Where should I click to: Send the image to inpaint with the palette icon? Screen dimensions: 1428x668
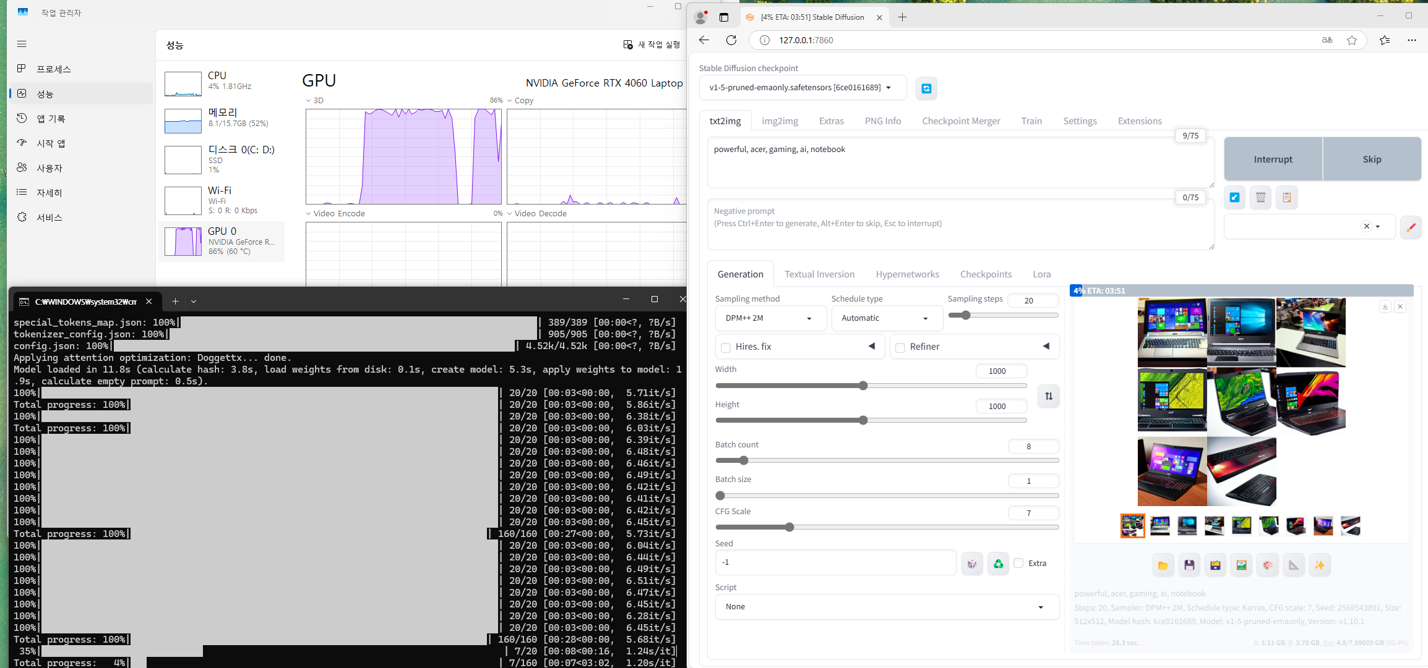pyautogui.click(x=1268, y=565)
